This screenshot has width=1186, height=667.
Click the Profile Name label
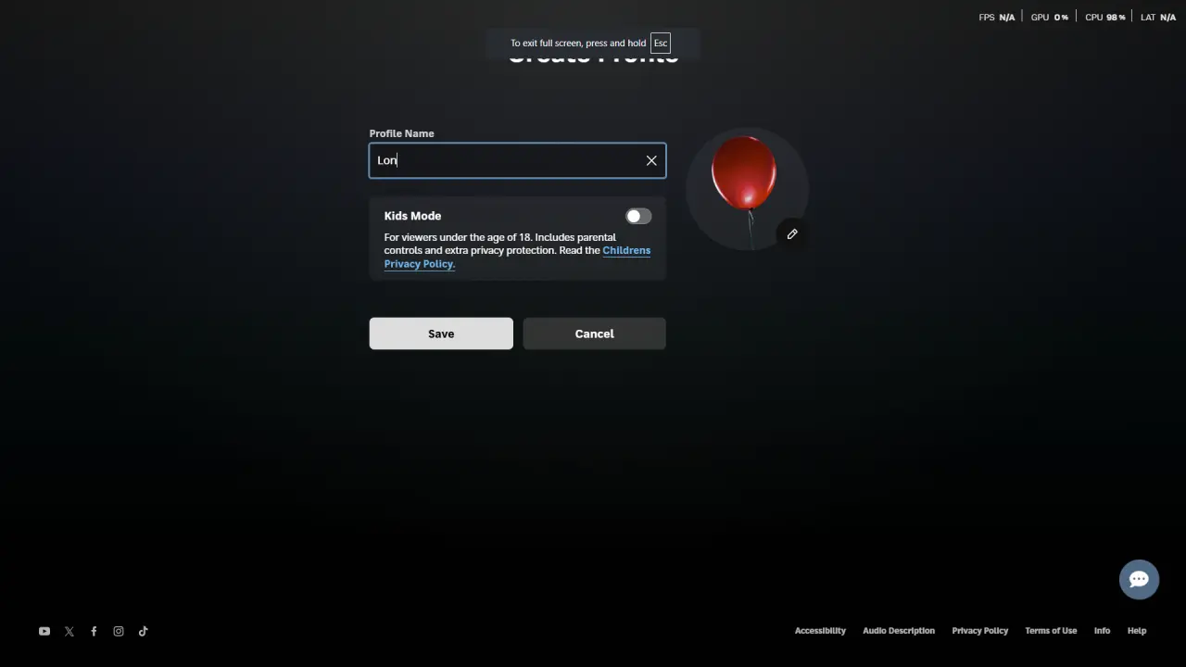(401, 133)
